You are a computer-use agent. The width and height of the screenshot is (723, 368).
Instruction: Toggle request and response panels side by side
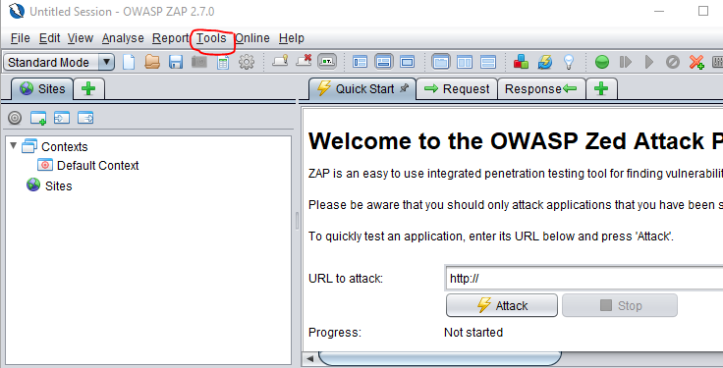465,62
